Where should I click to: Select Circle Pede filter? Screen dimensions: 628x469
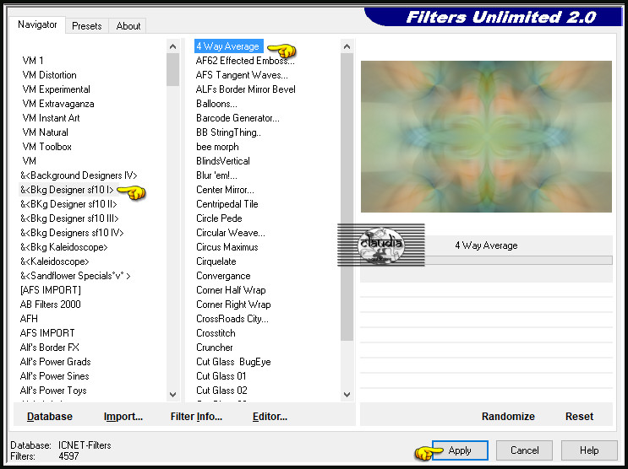[x=219, y=218]
